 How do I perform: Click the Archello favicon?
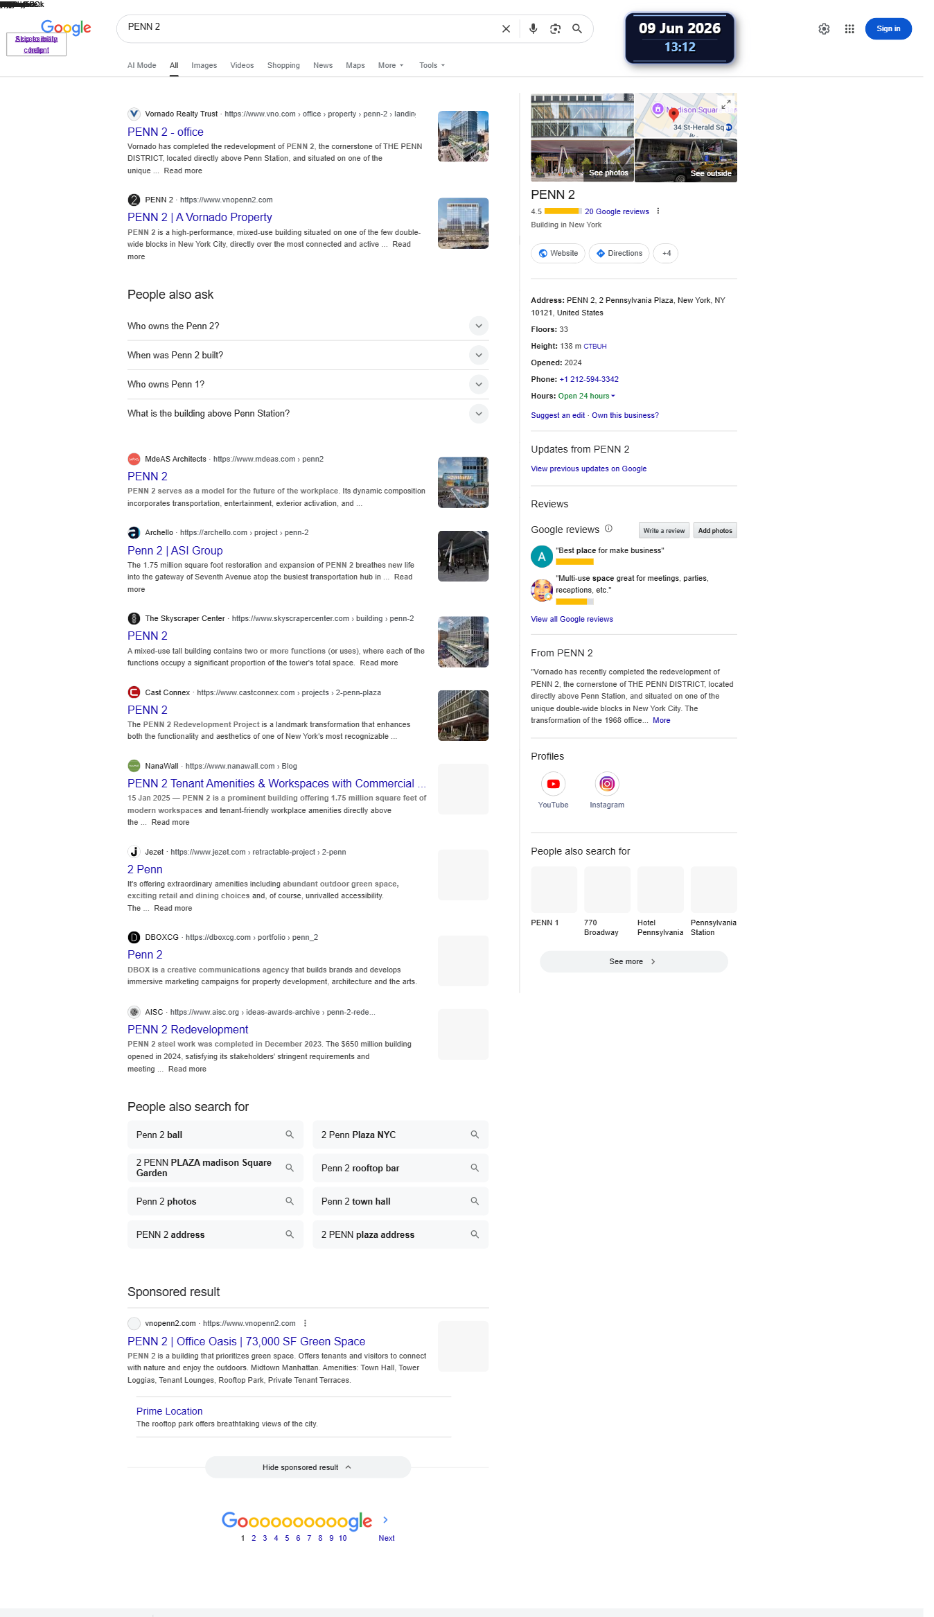point(134,532)
